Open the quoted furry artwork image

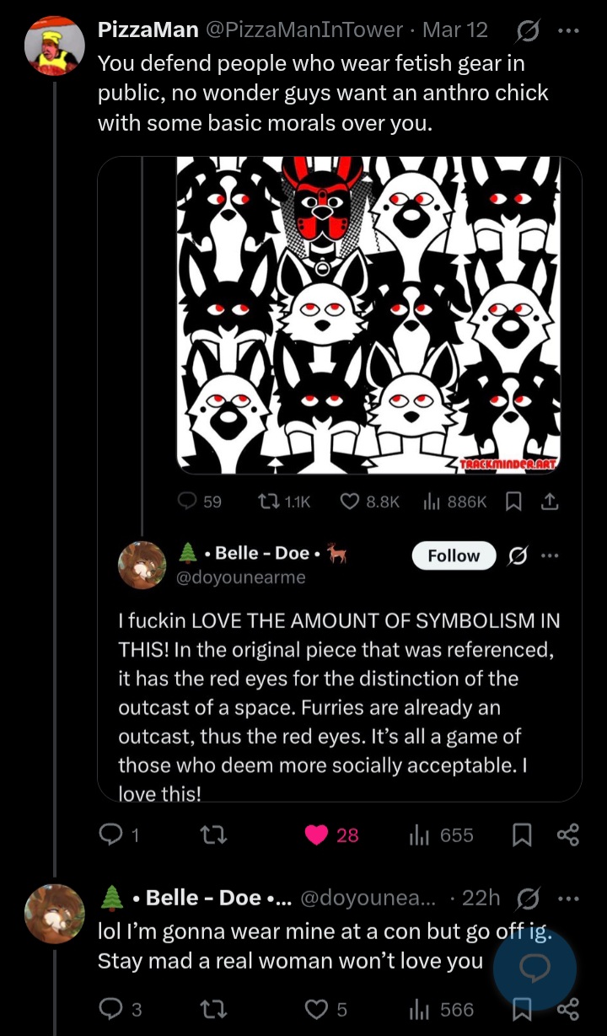[368, 314]
